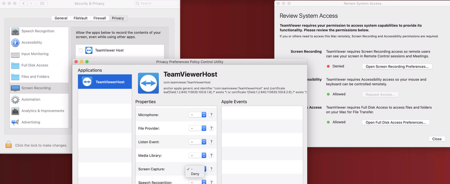
Task: Open help for Listen Event property
Action: [211, 142]
